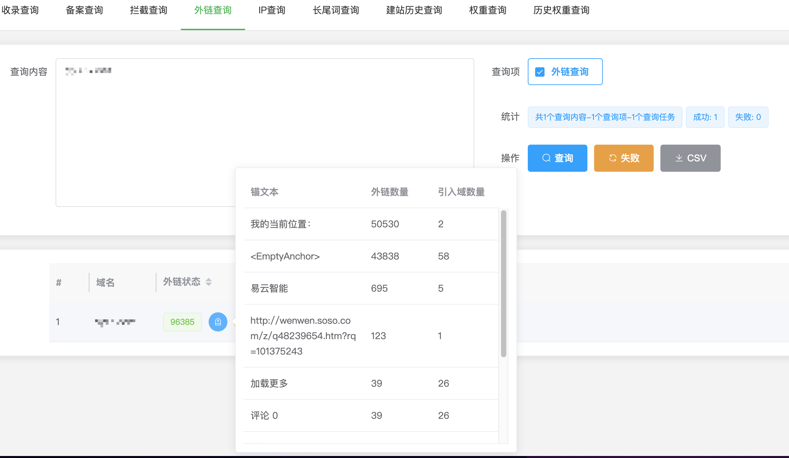Viewport: 789px width, 458px height.
Task: Click the 50530 backlink count cell
Action: pyautogui.click(x=385, y=224)
